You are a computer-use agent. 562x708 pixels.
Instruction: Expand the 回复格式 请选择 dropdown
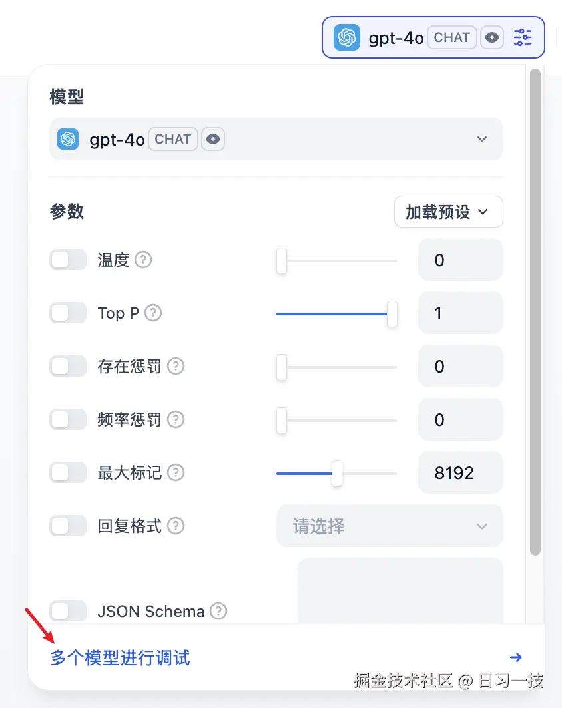point(390,526)
